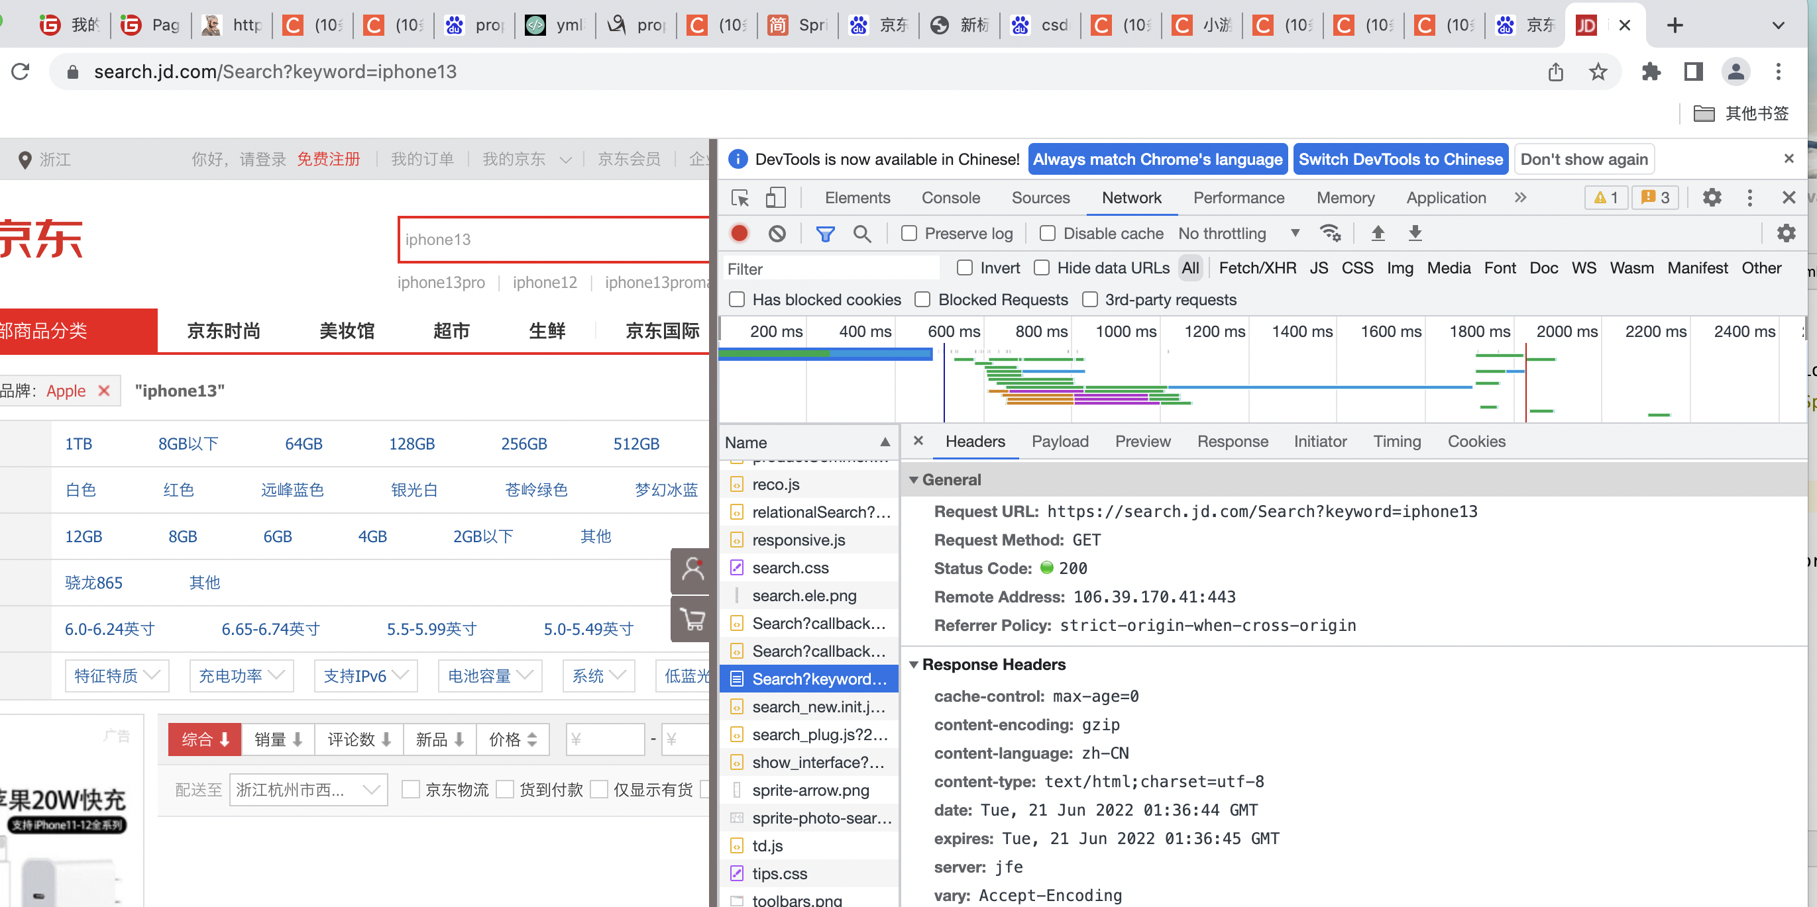Bookmark this page star icon
Viewport: 1817px width, 907px height.
pyautogui.click(x=1598, y=72)
